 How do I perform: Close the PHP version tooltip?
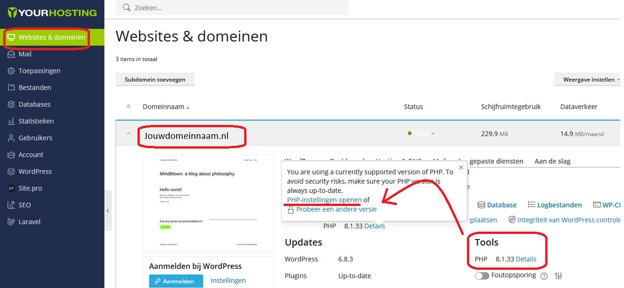point(461,167)
